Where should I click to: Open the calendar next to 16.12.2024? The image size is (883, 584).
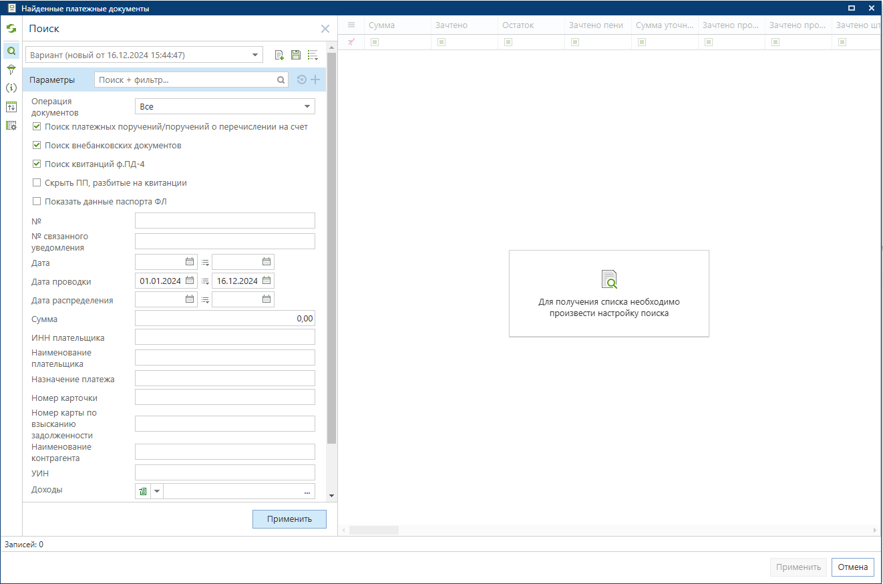(267, 281)
